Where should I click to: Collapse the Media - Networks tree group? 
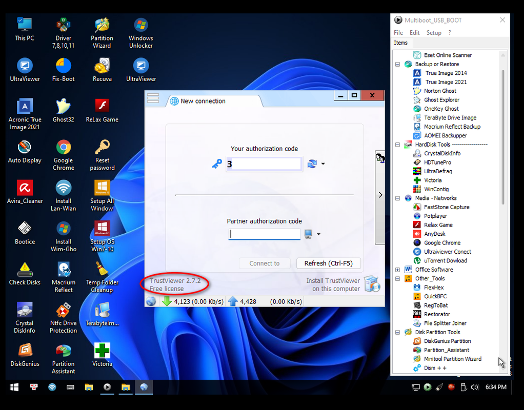(x=398, y=198)
